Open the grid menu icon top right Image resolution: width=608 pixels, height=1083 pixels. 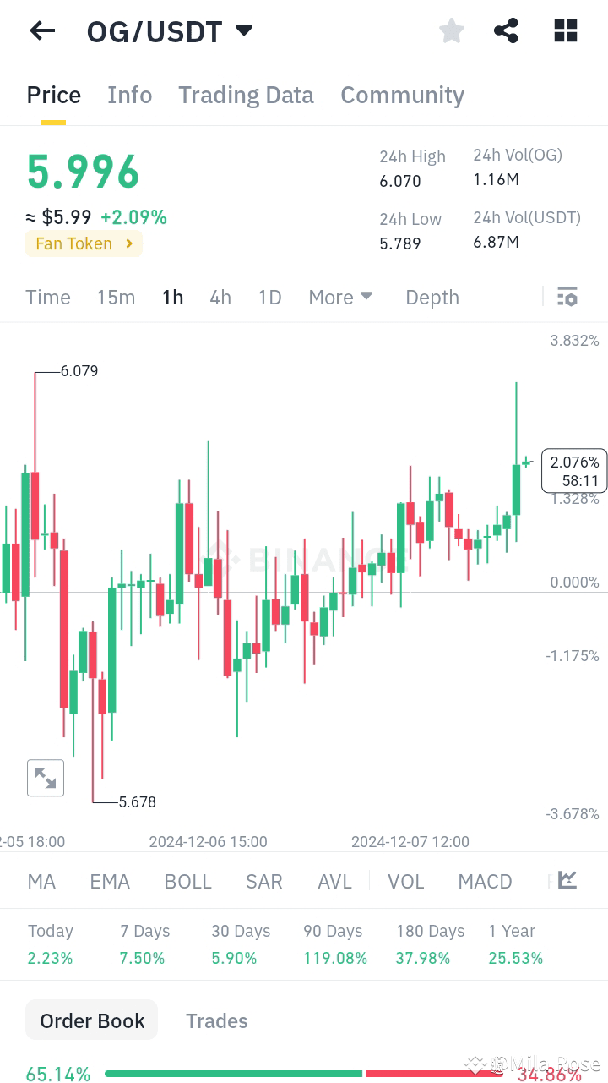565,30
